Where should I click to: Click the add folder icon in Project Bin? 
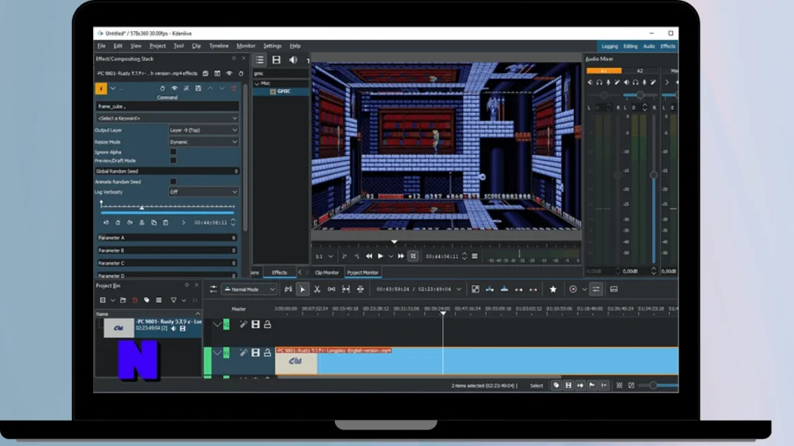(x=123, y=300)
